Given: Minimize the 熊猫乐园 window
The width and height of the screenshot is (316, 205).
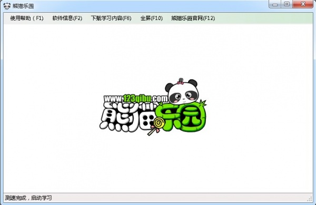Looking at the screenshot, I should pos(275,4).
